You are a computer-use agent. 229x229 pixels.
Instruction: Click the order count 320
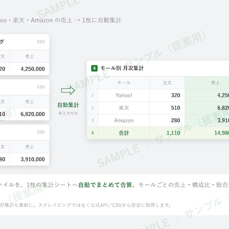pos(176,95)
